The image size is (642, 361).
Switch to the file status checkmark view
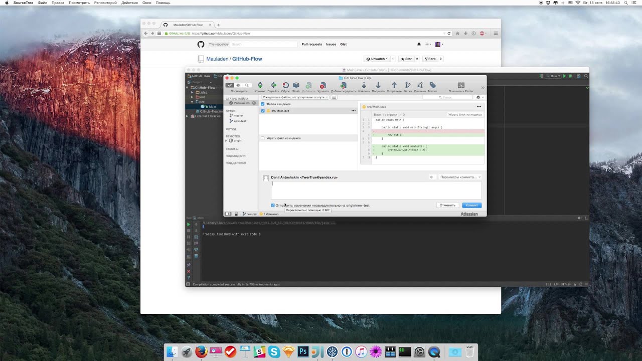(x=230, y=85)
